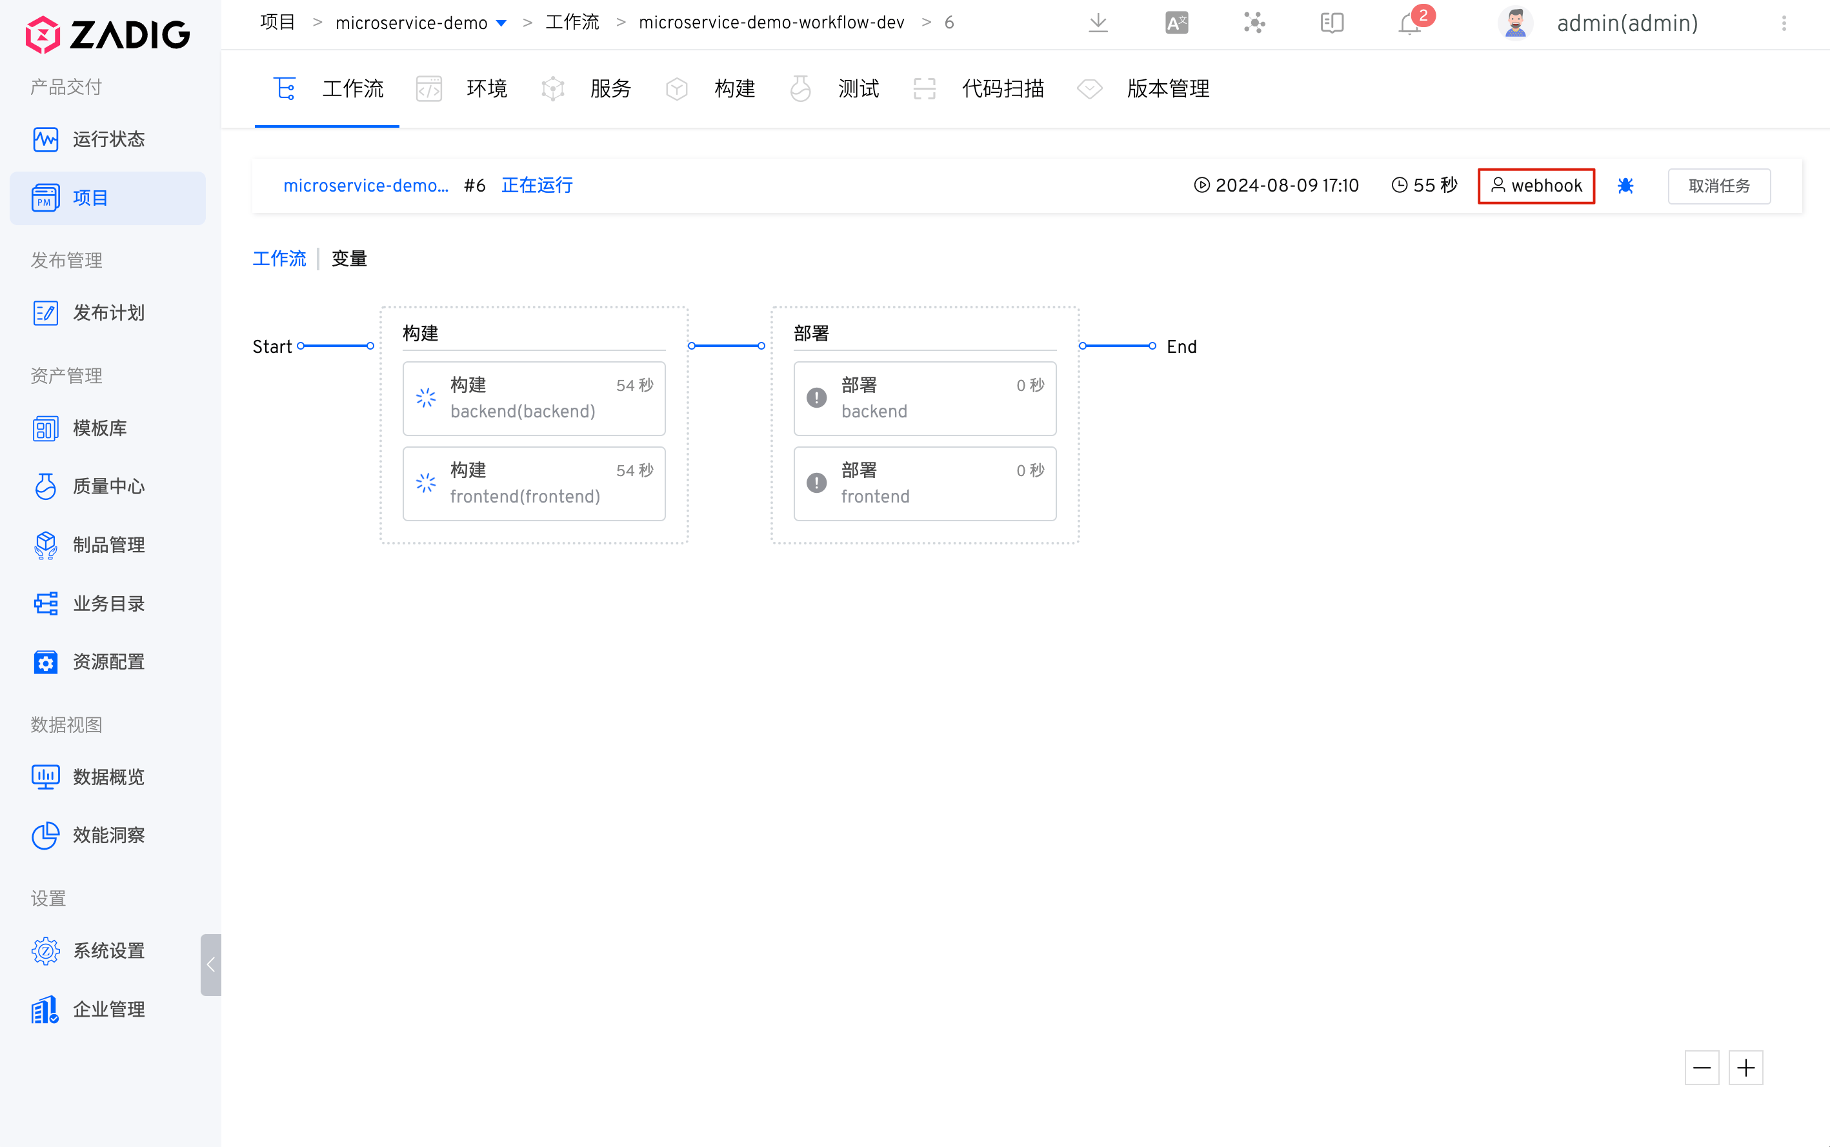Open 业务目录 in the sidebar

click(108, 603)
